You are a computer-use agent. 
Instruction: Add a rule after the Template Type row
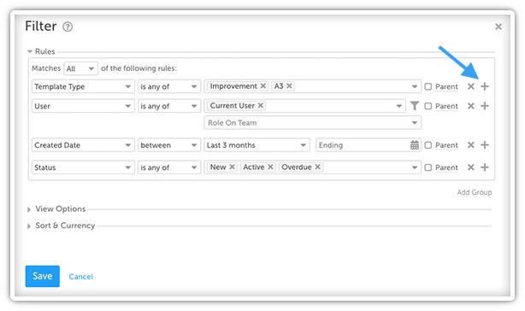pos(485,86)
